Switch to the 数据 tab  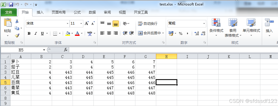(x=92, y=12)
